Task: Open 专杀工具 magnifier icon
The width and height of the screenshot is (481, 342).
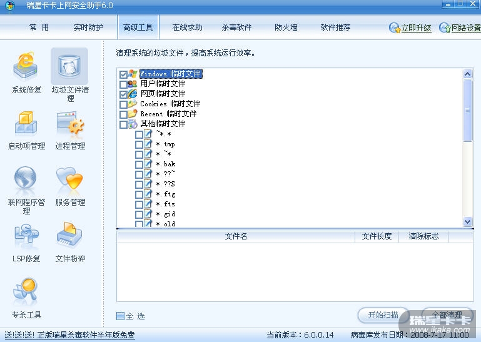Action: tap(26, 289)
